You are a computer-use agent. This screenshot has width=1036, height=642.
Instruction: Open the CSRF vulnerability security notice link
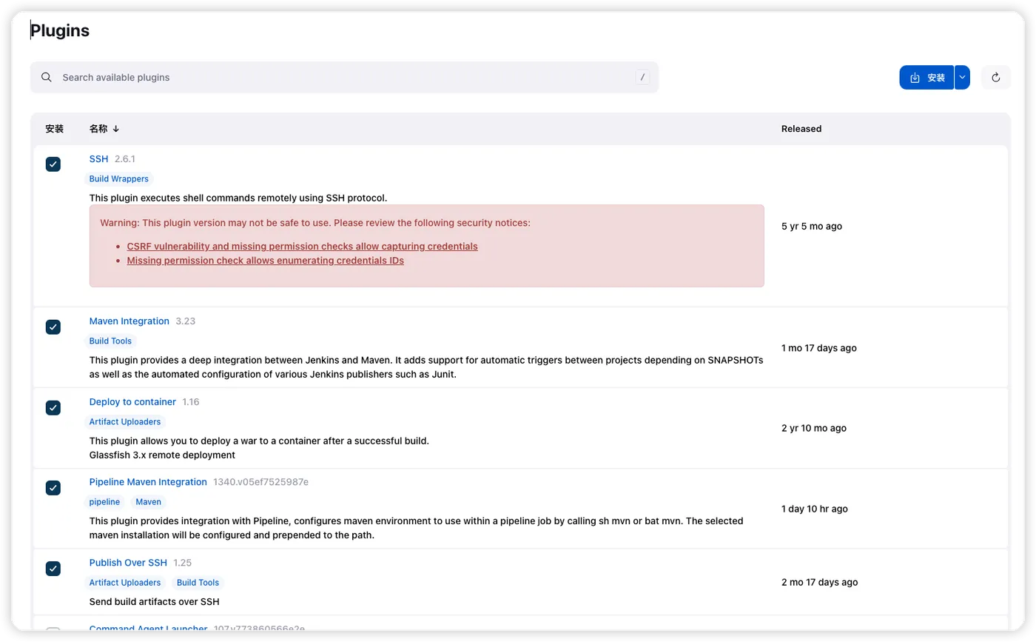click(x=302, y=246)
